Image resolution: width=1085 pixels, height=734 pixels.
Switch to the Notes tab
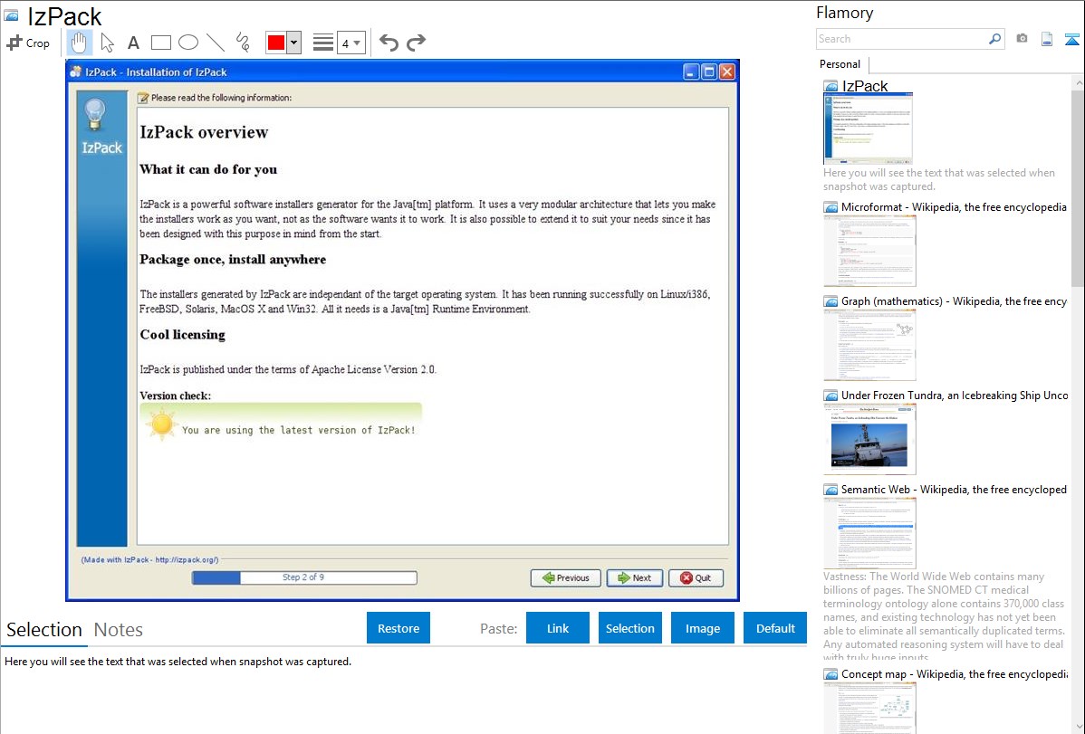pos(119,630)
